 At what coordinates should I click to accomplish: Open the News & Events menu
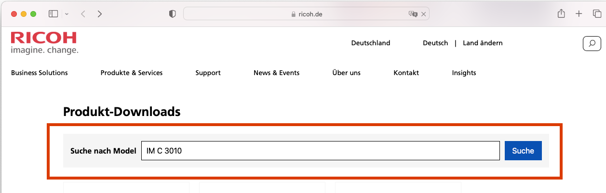click(277, 73)
